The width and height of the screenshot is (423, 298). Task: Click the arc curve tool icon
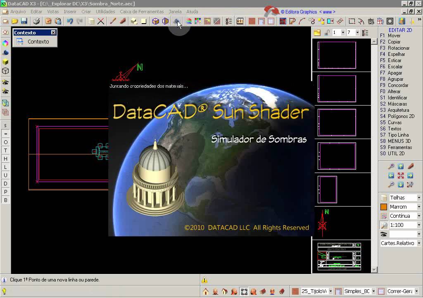[x=302, y=21]
